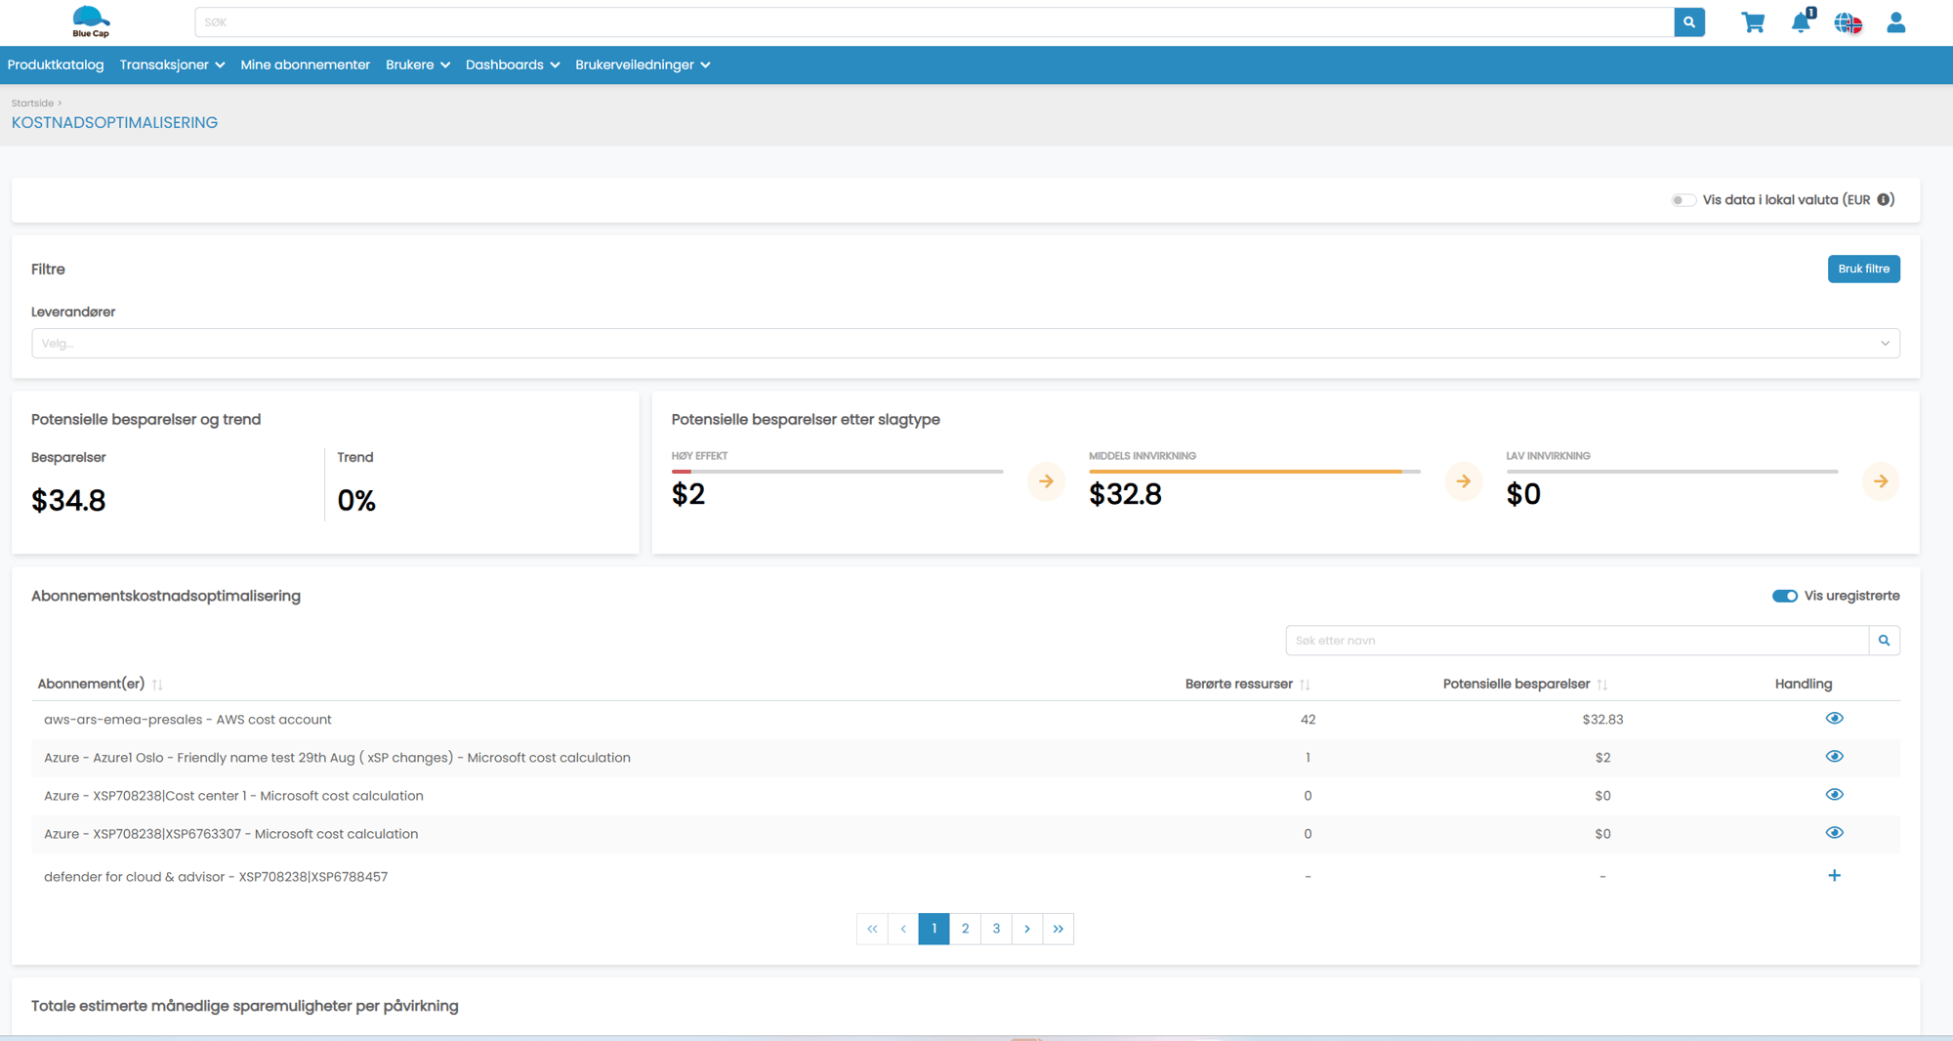This screenshot has height=1041, width=1953.
Task: Open the Dashboards dropdown menu
Action: (x=512, y=64)
